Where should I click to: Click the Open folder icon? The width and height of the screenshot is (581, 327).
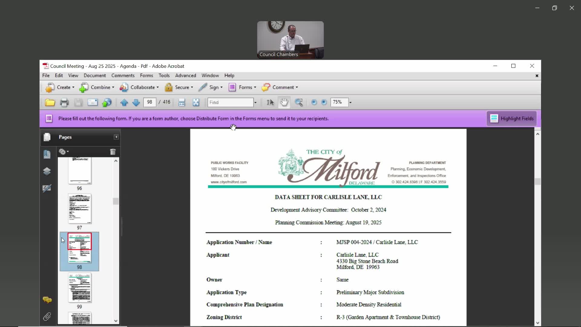tap(50, 103)
